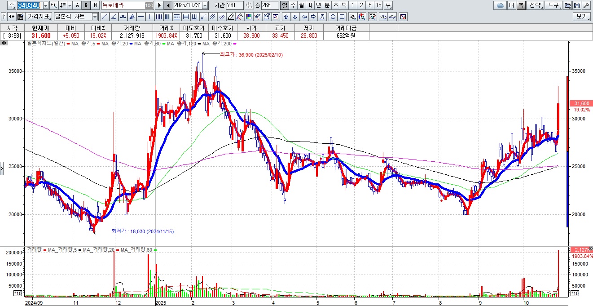Screen dimensions: 593x306
Task: Toggle the 월 (monthly) period button
Action: [302, 5]
